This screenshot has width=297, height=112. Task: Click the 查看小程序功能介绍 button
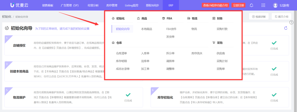tap(215, 5)
